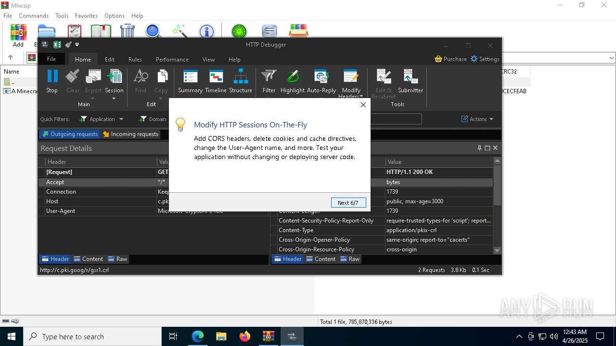
Task: Click the Stop capture icon
Action: 52,76
